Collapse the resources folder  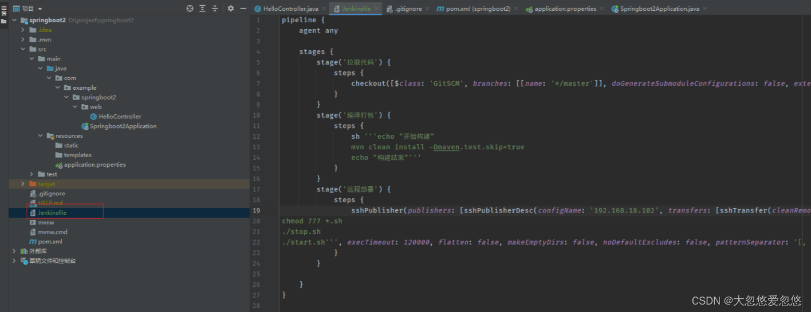pyautogui.click(x=40, y=136)
